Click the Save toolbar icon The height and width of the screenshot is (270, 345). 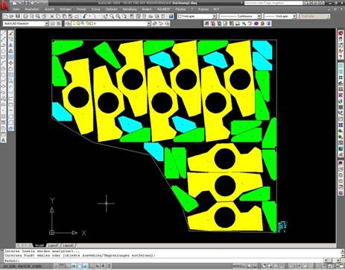pos(18,16)
